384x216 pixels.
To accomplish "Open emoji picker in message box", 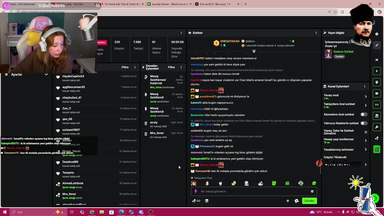I will [x=312, y=191].
